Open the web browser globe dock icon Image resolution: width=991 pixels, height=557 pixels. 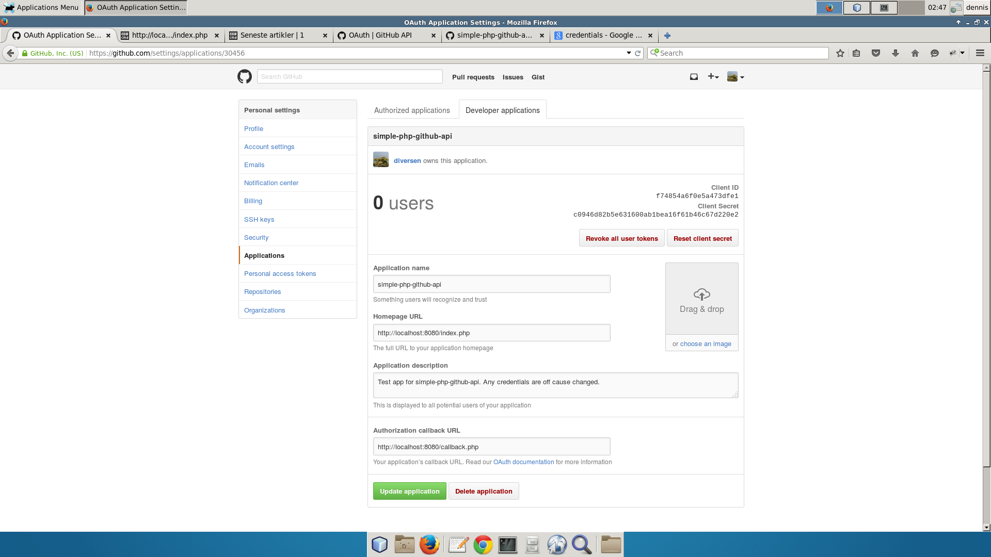[x=557, y=545]
